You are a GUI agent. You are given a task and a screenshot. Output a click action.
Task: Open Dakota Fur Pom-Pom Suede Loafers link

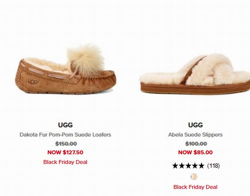(65, 135)
